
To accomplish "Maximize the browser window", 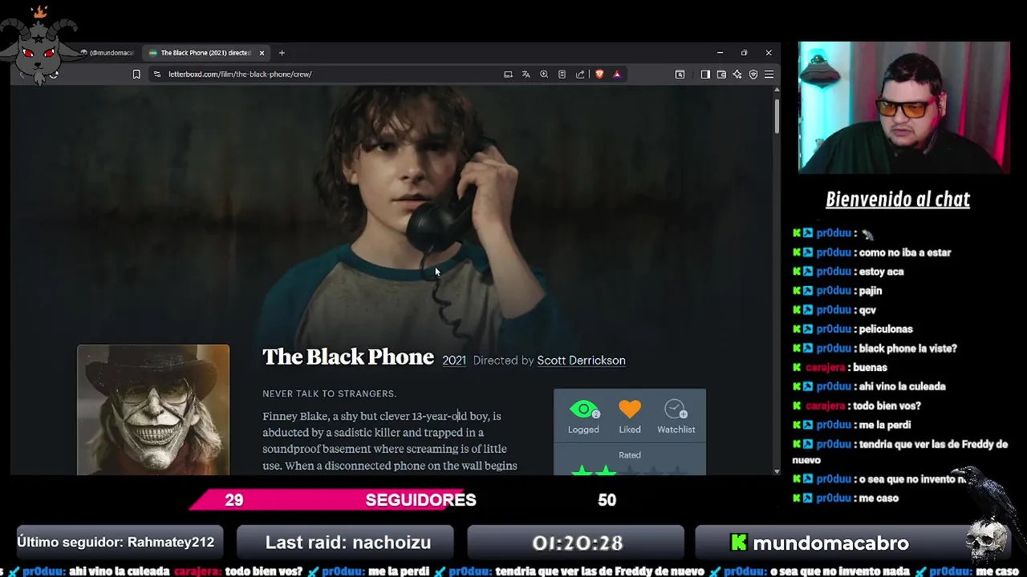I will point(744,53).
